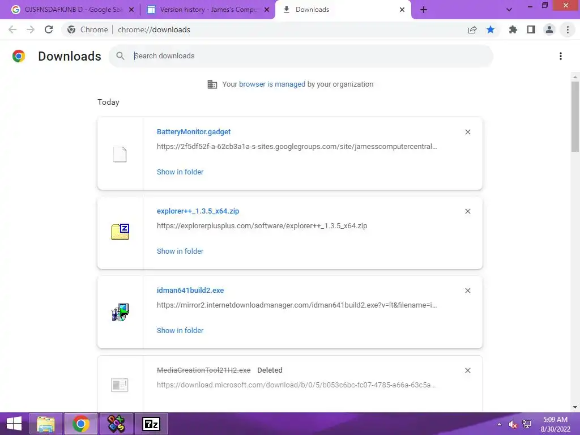Open 7-Zip from the taskbar
580x435 pixels.
tap(151, 424)
